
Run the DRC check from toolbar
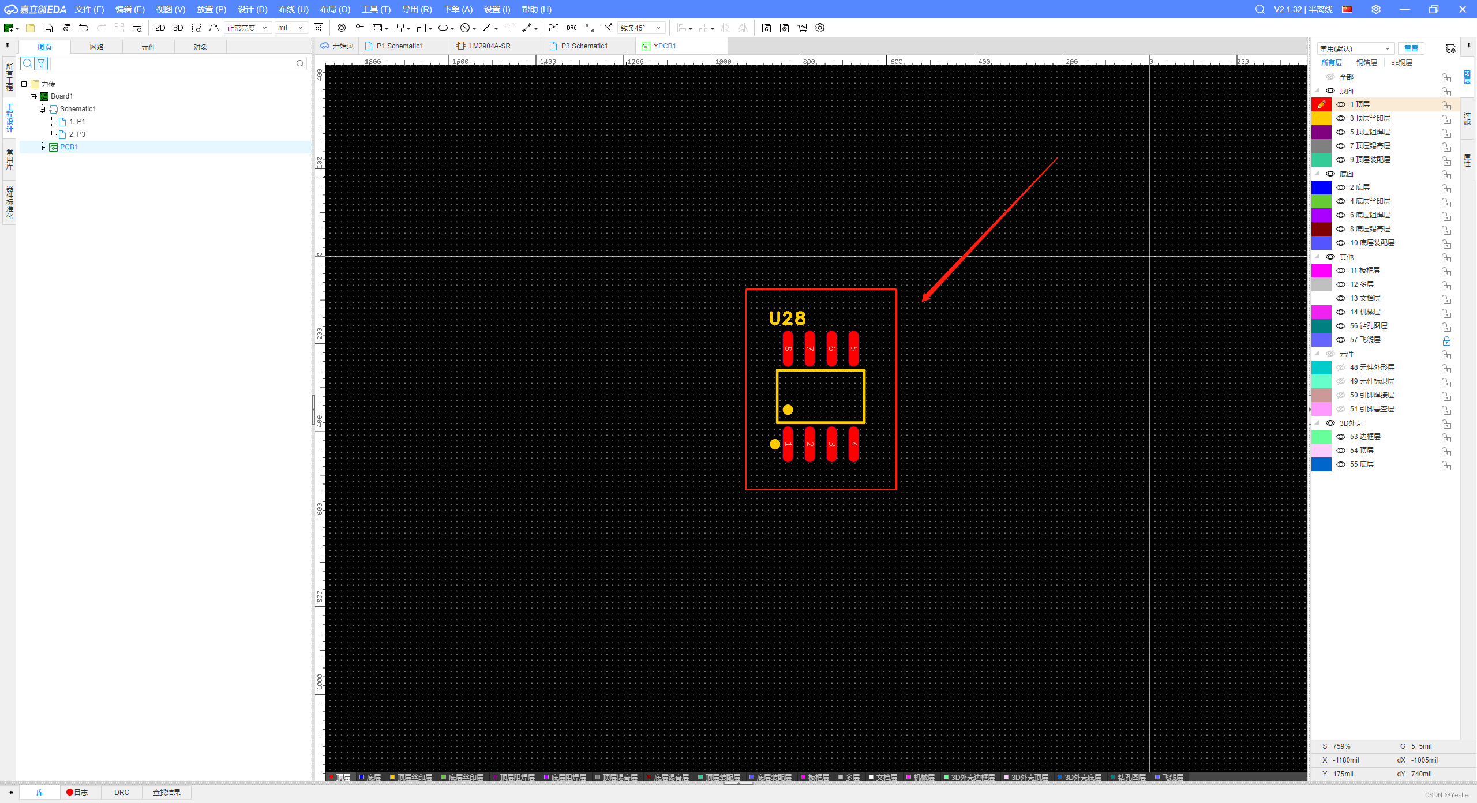[572, 28]
